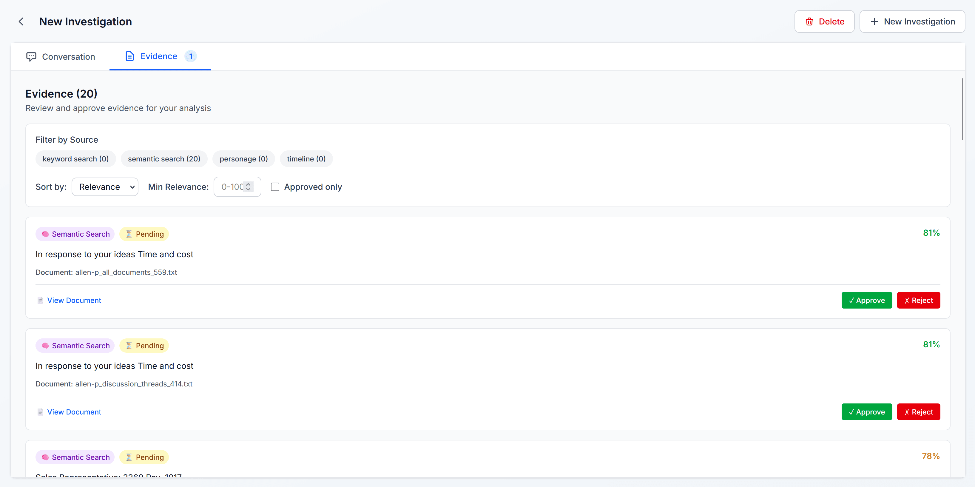Click text 'Document: allen-p_all_documents_559.txt'
The width and height of the screenshot is (975, 487).
coord(106,272)
